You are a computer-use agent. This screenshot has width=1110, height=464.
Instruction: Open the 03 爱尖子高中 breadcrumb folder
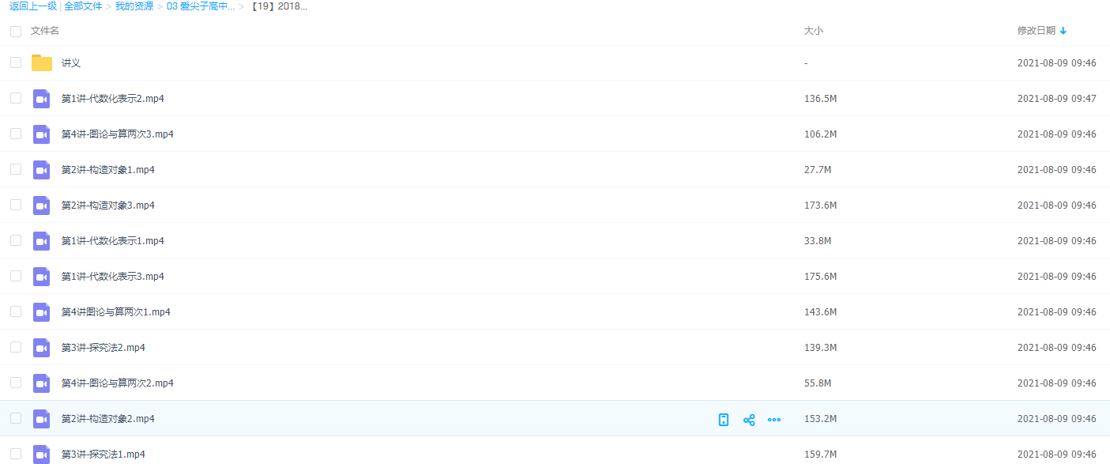click(x=201, y=6)
